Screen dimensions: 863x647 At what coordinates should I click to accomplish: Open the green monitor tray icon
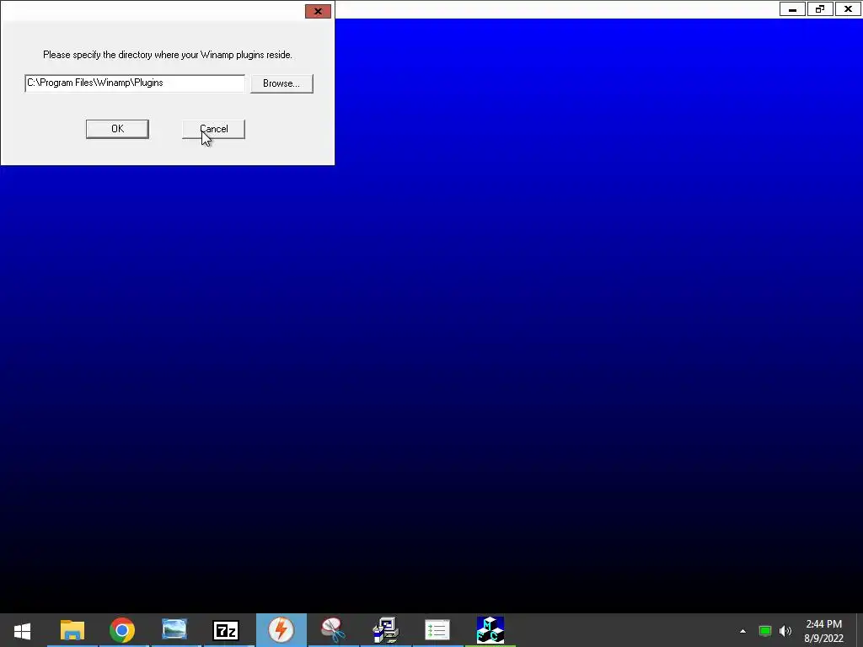[765, 631]
